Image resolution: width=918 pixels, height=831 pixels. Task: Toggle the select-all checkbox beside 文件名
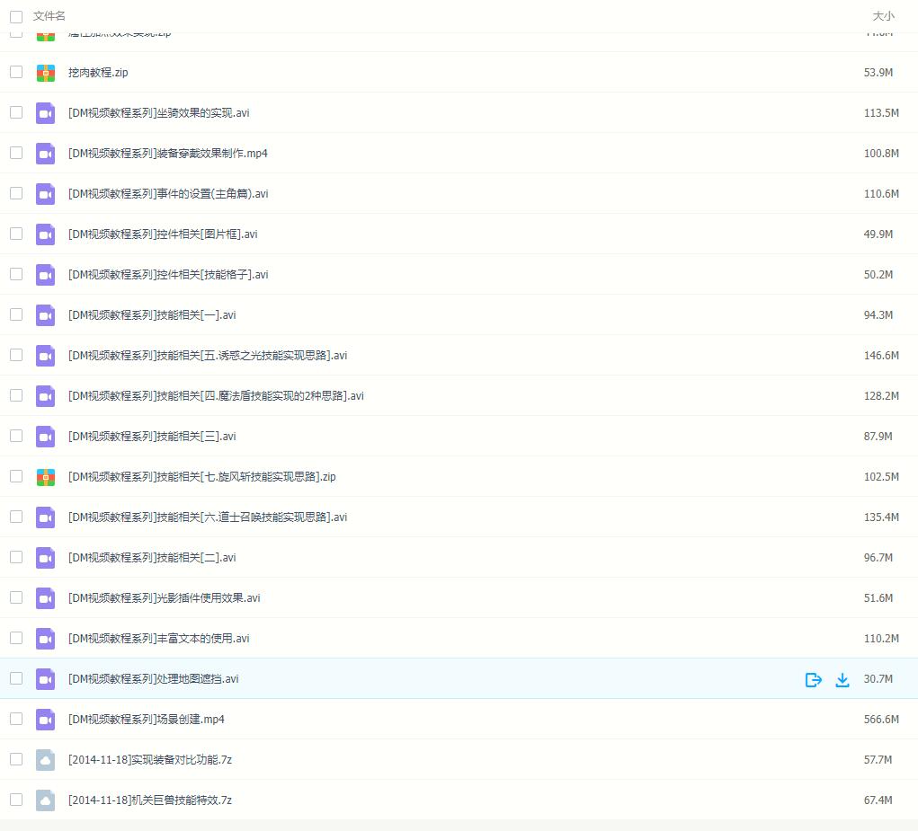click(x=16, y=16)
